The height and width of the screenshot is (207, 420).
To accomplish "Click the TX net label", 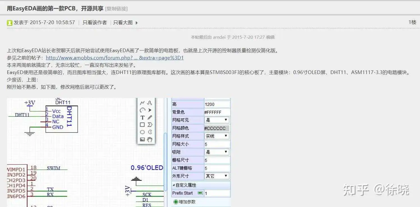I will click(50, 190).
